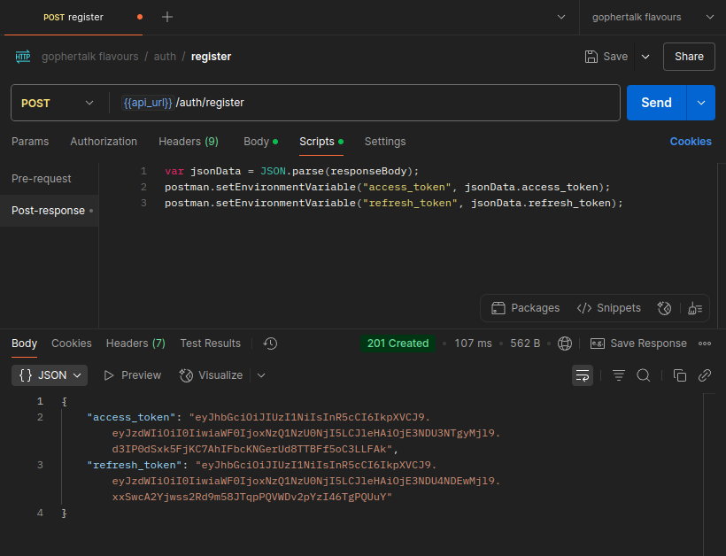The image size is (726, 556).
Task: Click line number 2 in script editor
Action: (143, 187)
